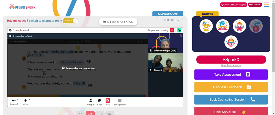Viewport: 275px width, 115px height.
Task: Click the yellow smiley emoji on slide
Action: 78,48
